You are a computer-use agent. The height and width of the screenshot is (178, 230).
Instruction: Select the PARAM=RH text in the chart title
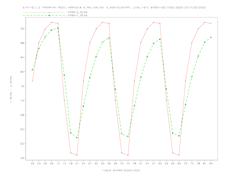pyautogui.click(x=49, y=8)
